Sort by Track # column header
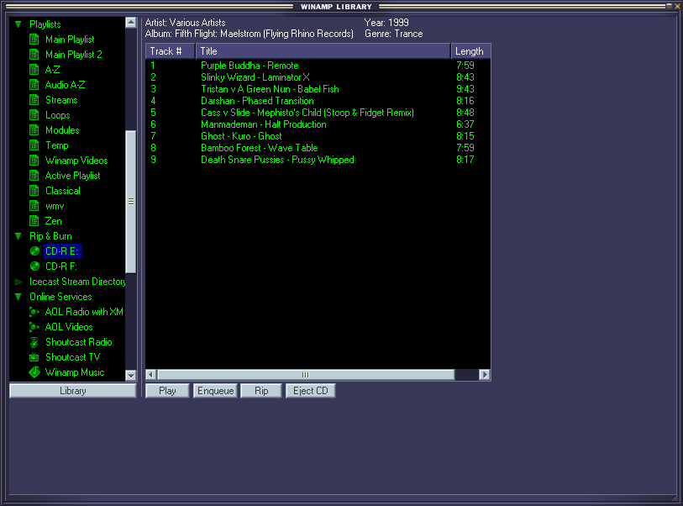 point(170,51)
